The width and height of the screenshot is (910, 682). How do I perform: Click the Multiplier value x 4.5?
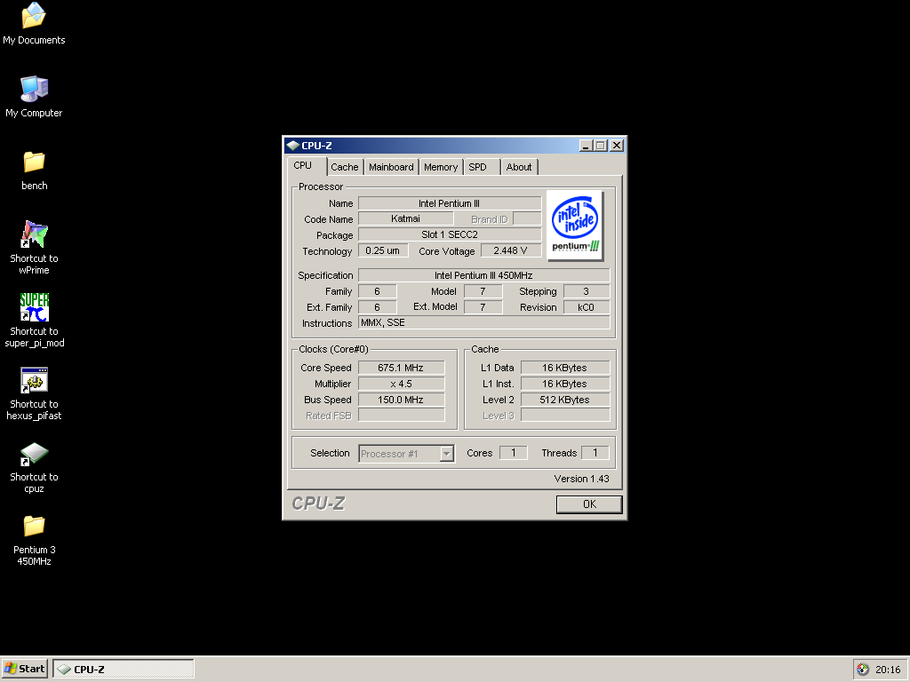tap(401, 384)
